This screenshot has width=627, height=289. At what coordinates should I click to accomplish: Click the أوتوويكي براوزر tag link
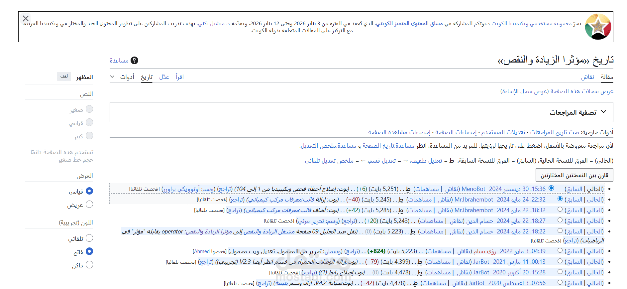tap(182, 189)
